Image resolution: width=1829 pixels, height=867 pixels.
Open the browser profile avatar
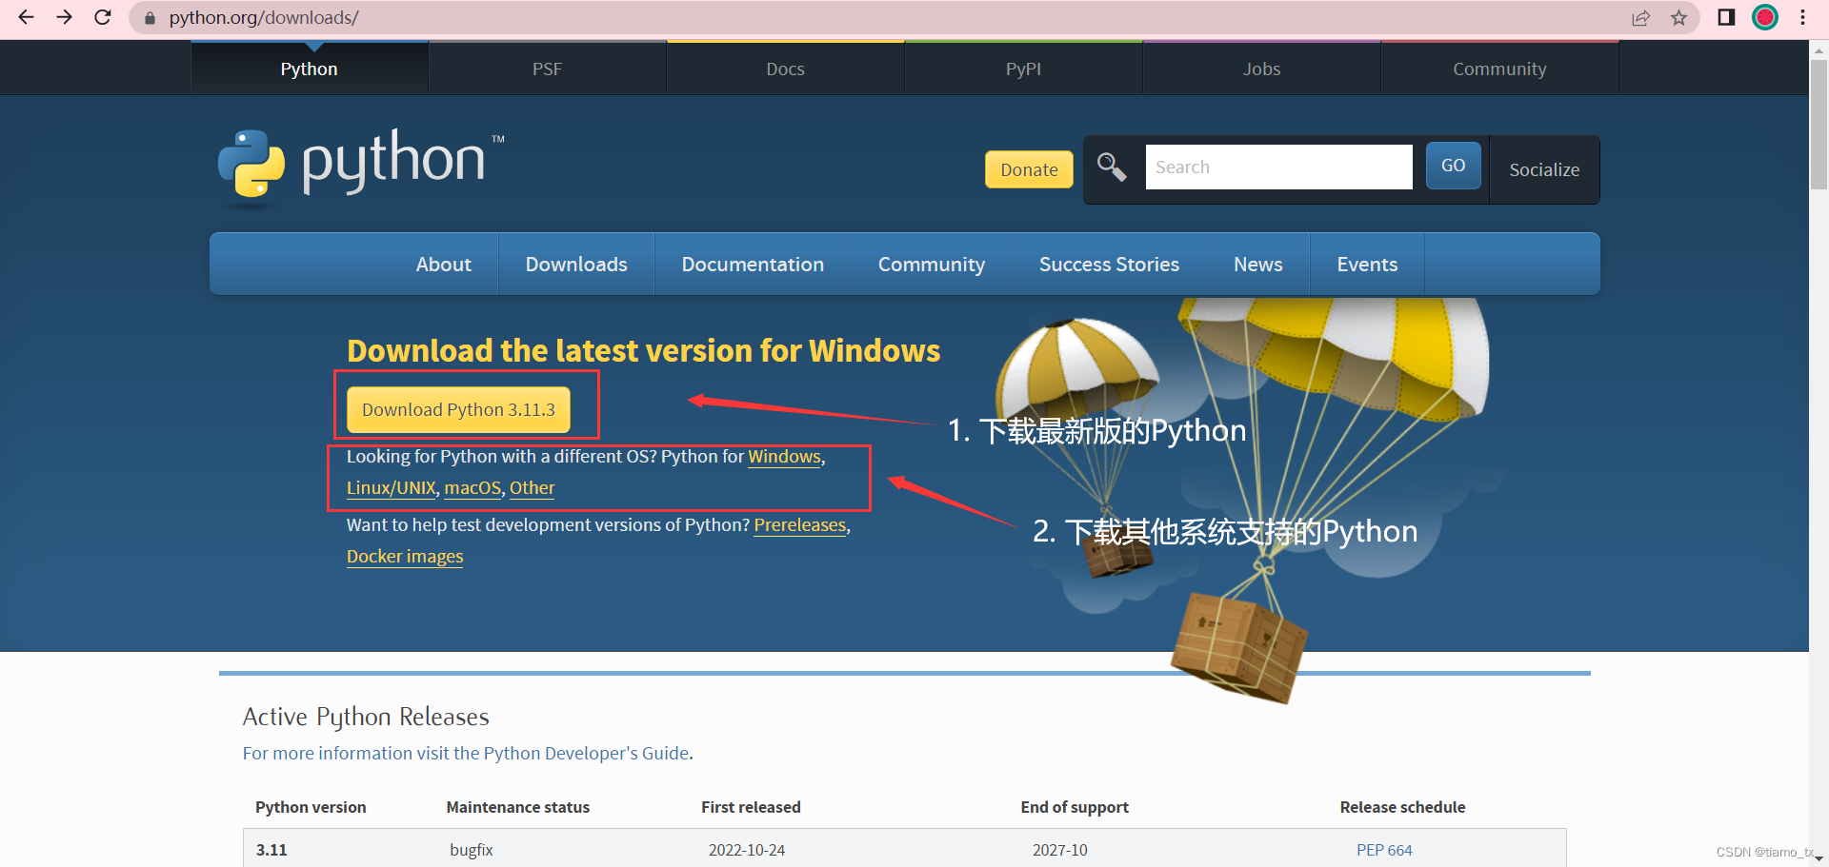pos(1765,17)
